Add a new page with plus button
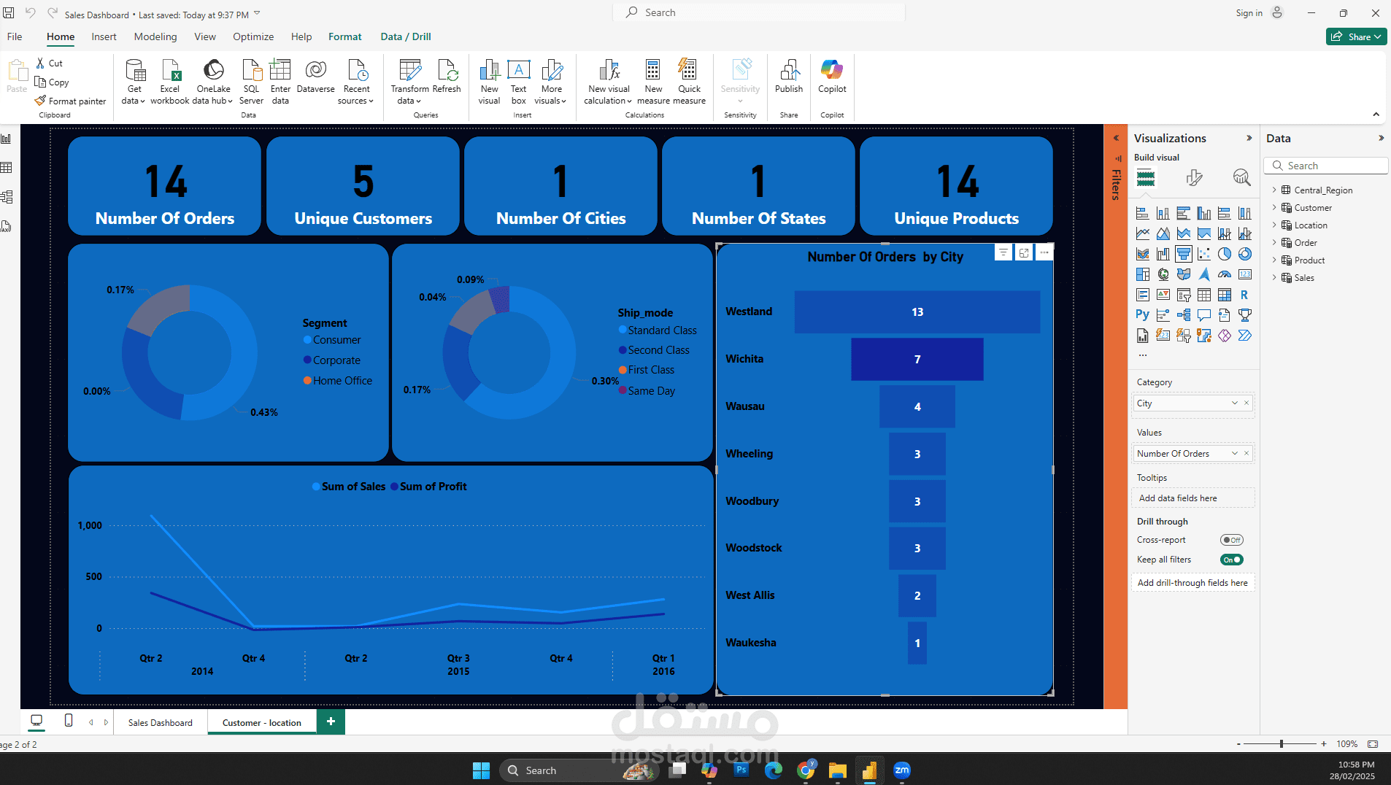Screen dimensions: 1391x785 (x=331, y=722)
